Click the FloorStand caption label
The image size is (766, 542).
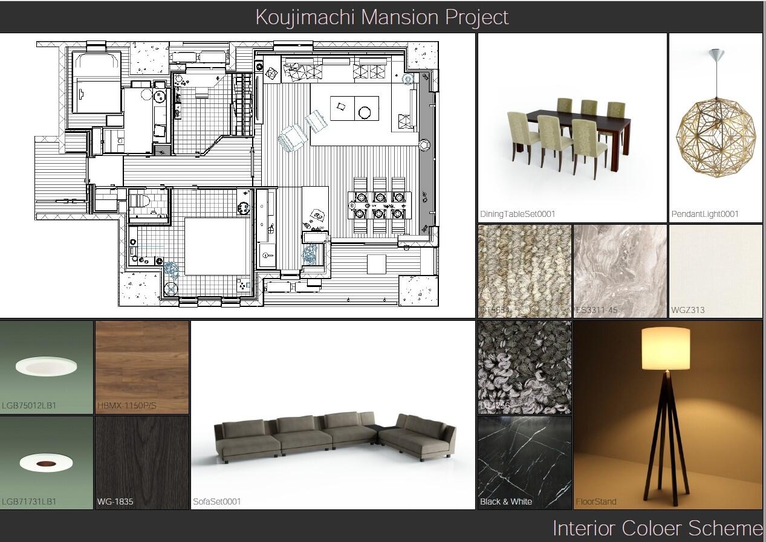point(596,502)
